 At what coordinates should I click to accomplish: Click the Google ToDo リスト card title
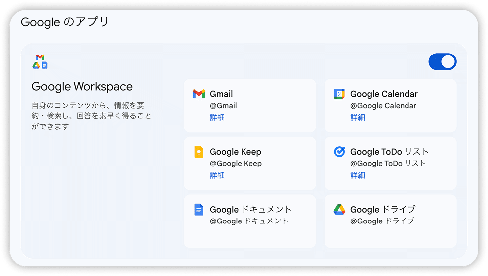click(390, 152)
